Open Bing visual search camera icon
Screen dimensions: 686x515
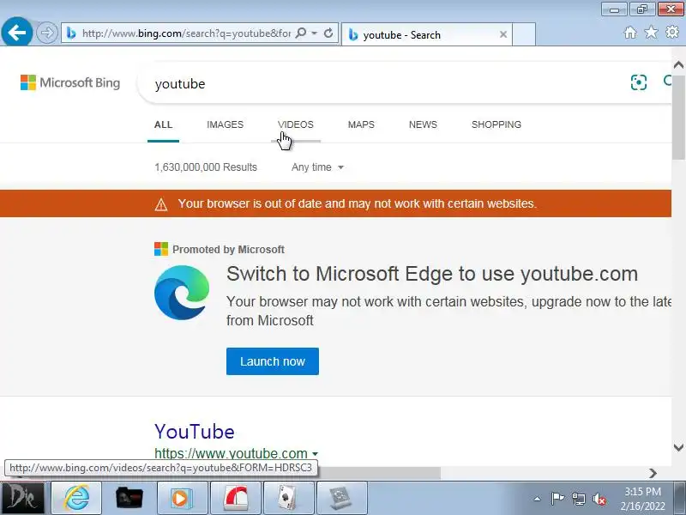coord(638,82)
